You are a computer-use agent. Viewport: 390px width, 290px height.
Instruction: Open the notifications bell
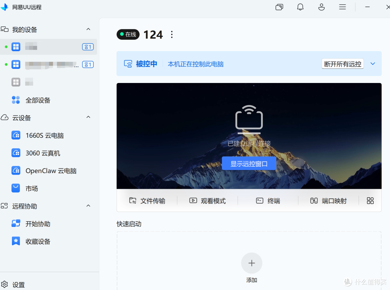click(x=300, y=7)
